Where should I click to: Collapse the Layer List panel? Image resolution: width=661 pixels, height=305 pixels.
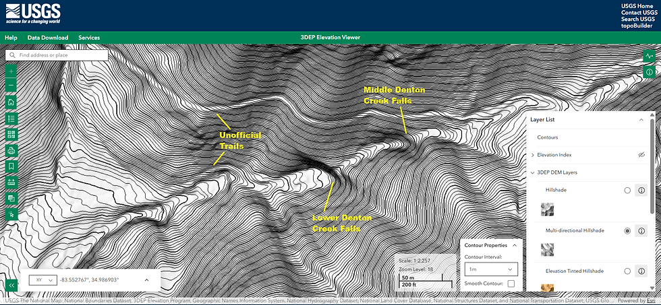click(x=641, y=119)
